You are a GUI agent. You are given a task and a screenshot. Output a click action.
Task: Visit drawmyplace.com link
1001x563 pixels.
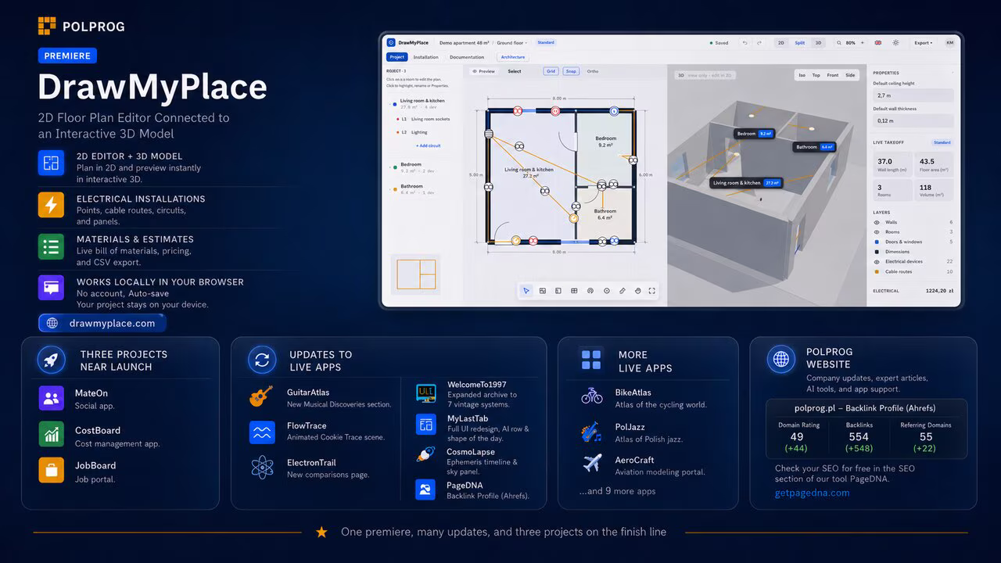pos(102,323)
